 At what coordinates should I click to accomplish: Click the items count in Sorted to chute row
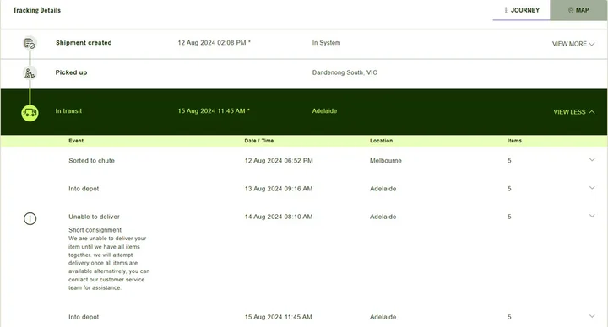tap(509, 161)
